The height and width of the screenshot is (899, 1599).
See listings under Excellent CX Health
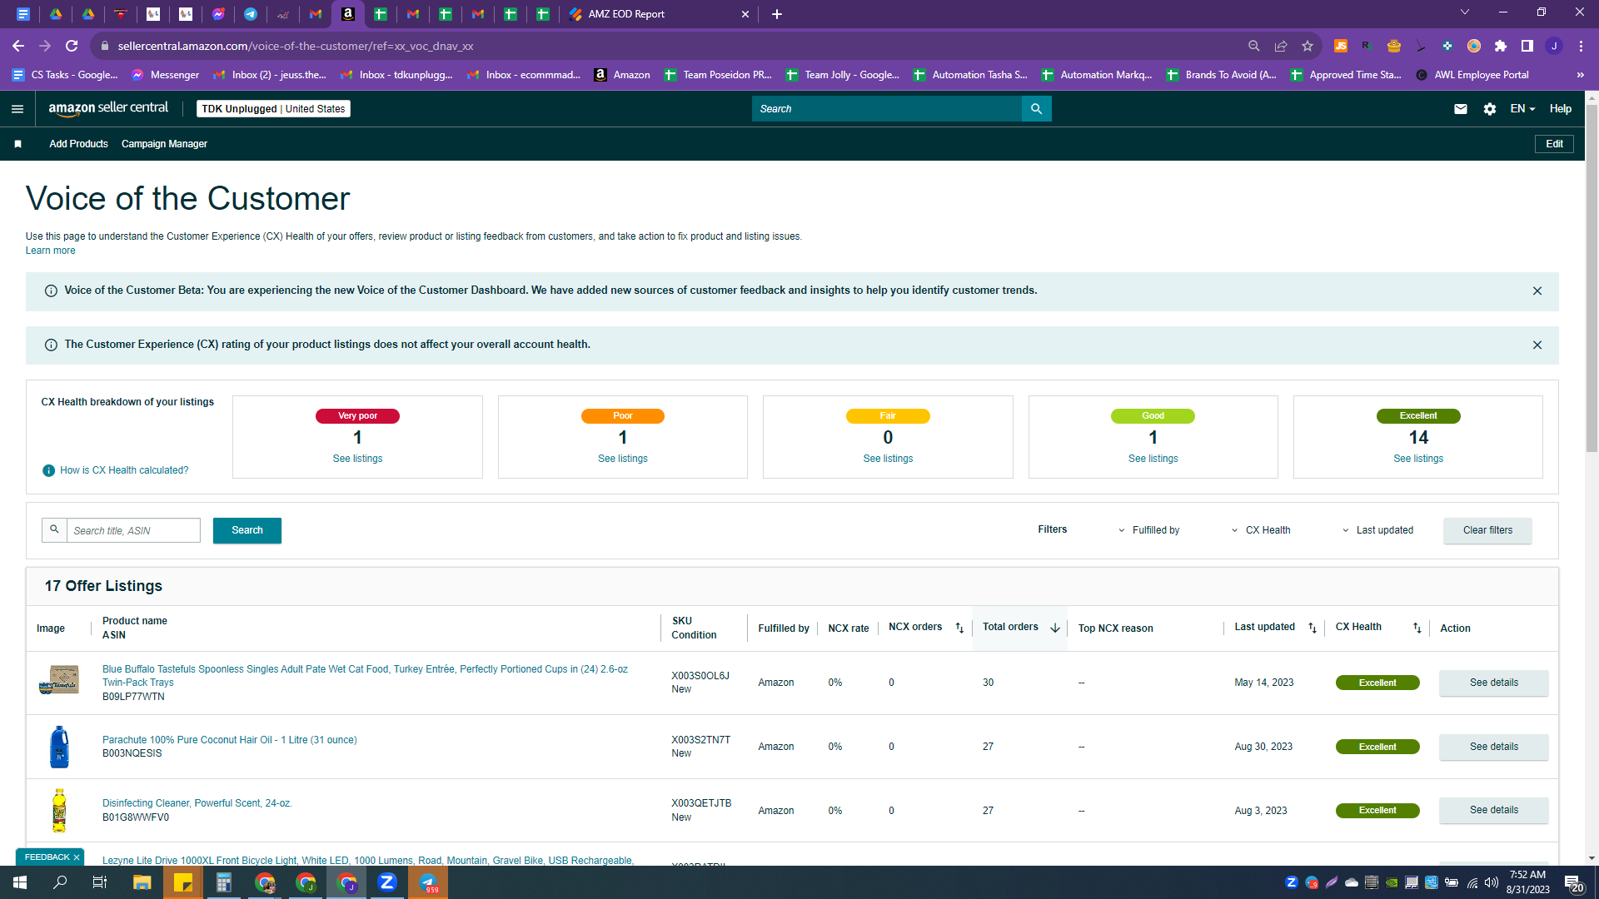[1418, 459]
